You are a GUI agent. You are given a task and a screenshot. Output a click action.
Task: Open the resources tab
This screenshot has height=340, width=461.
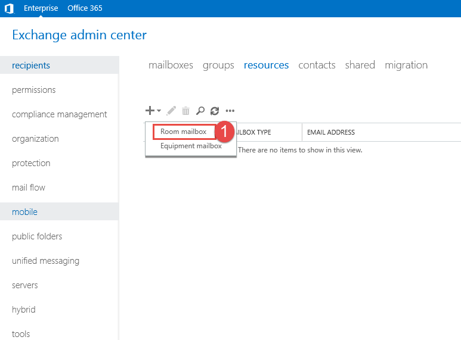click(267, 65)
